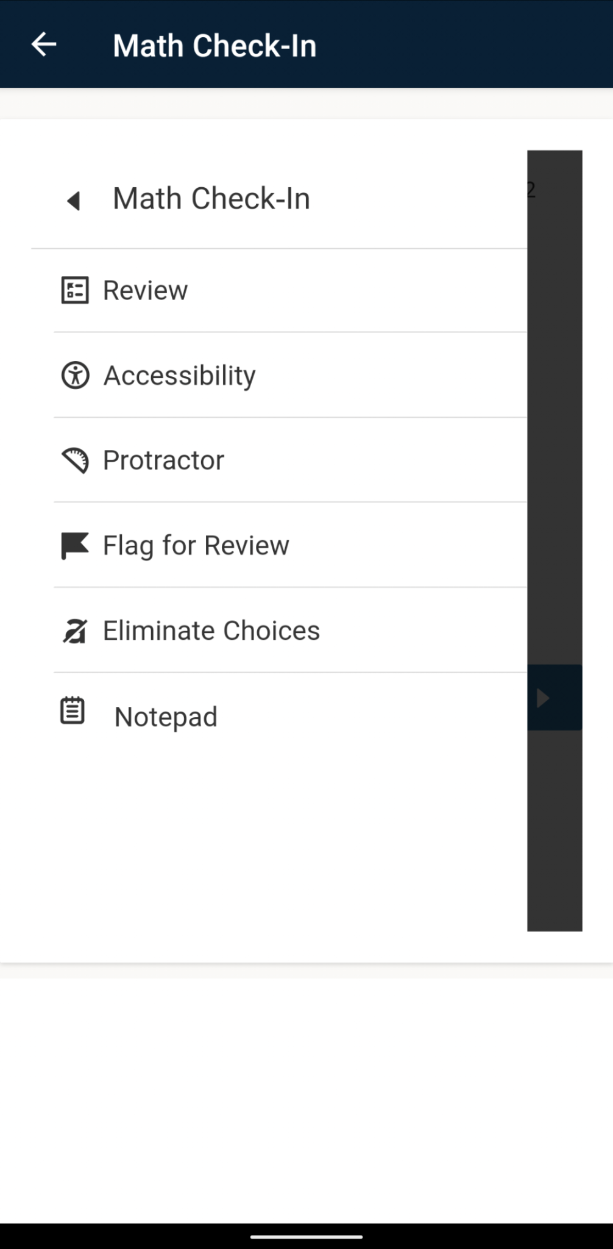Select the Protractor tool icon
Viewport: 613px width, 1249px height.
(x=75, y=460)
